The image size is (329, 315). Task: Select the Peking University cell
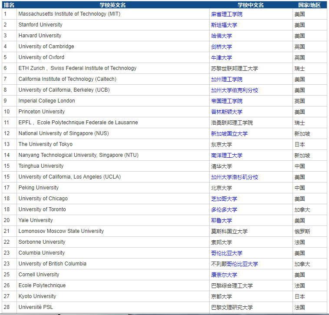click(x=113, y=188)
